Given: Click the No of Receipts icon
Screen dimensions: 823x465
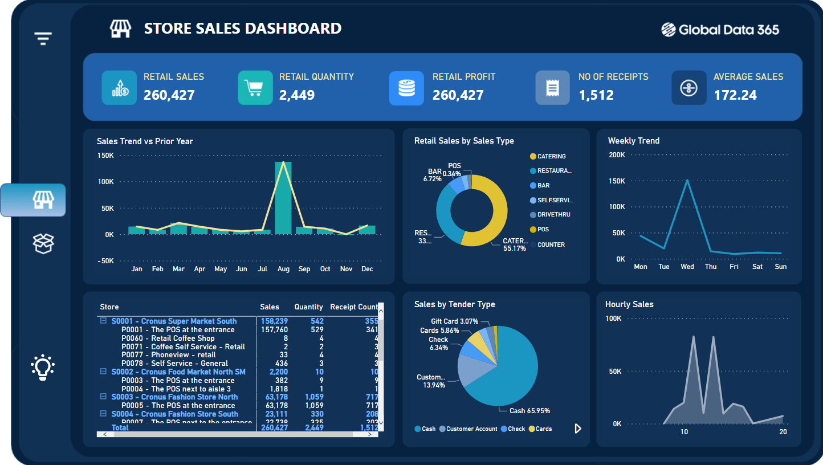Looking at the screenshot, I should [x=552, y=88].
